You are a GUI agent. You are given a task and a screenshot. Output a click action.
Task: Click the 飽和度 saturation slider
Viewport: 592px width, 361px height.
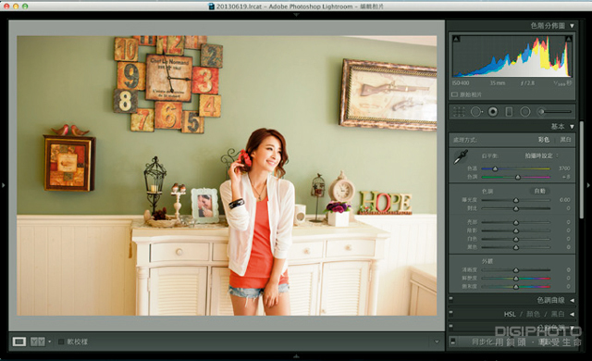515,287
